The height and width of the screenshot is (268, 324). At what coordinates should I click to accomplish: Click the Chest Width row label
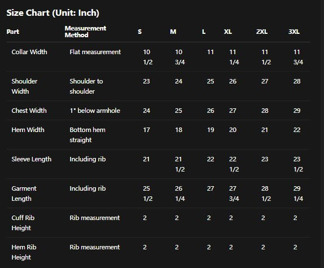29,111
